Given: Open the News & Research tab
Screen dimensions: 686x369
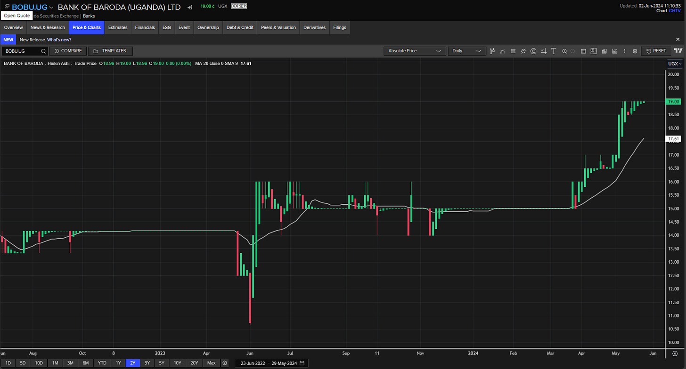Looking at the screenshot, I should click(48, 27).
